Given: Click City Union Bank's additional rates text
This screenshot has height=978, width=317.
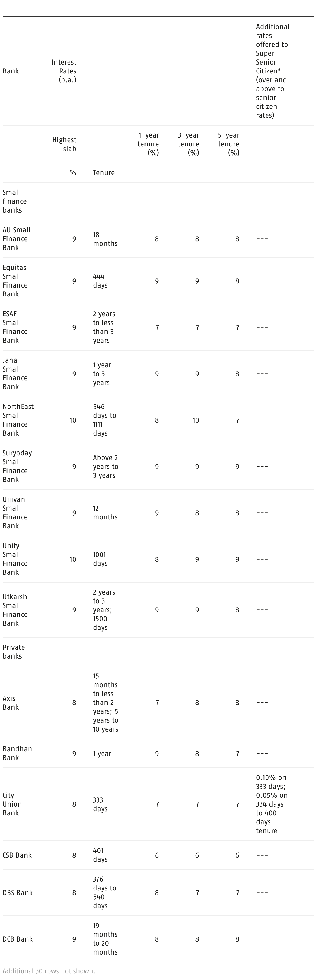Looking at the screenshot, I should click(272, 804).
